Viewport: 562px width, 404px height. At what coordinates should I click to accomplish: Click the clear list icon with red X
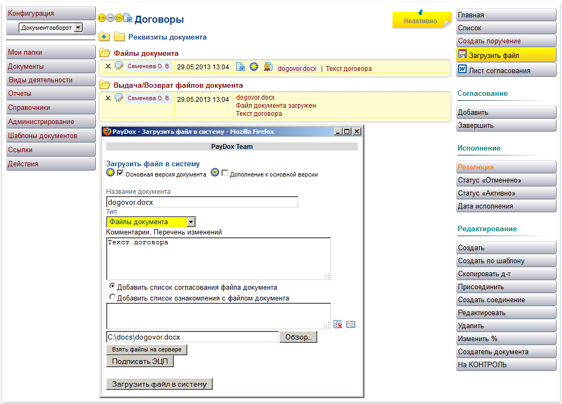[338, 324]
